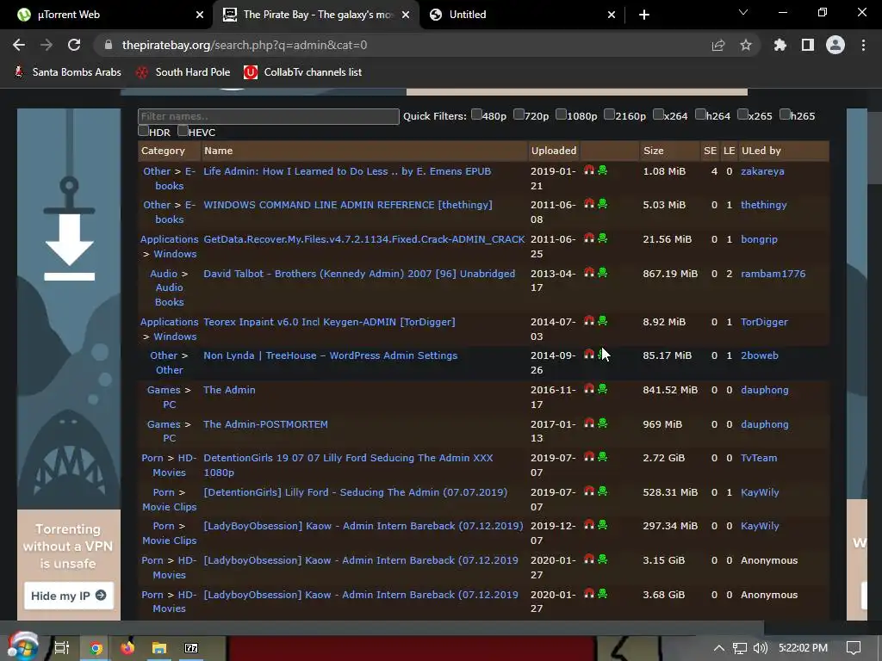This screenshot has height=661, width=882.
Task: Sort results by Size column header
Action: coord(653,151)
